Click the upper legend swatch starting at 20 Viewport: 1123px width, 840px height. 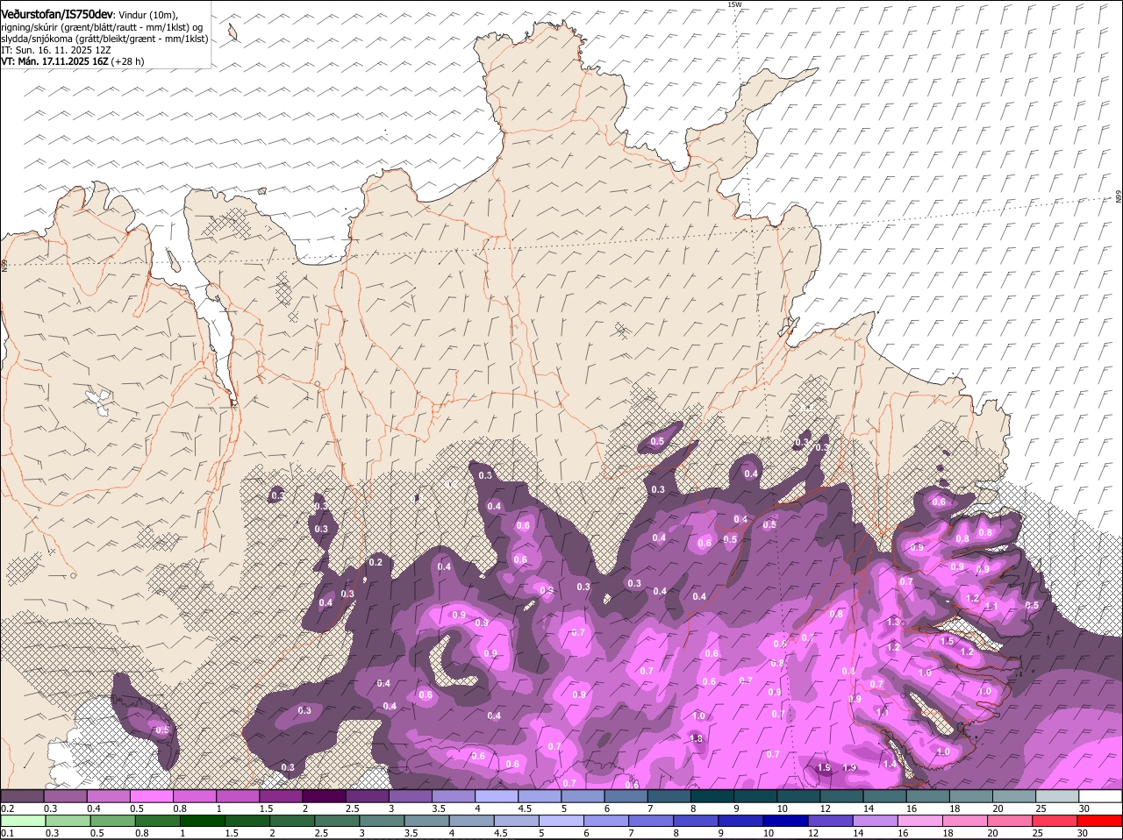(1014, 795)
